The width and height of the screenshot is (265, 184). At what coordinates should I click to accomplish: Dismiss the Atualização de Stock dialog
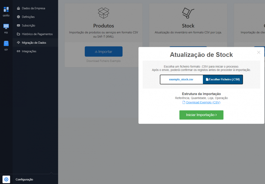[259, 52]
